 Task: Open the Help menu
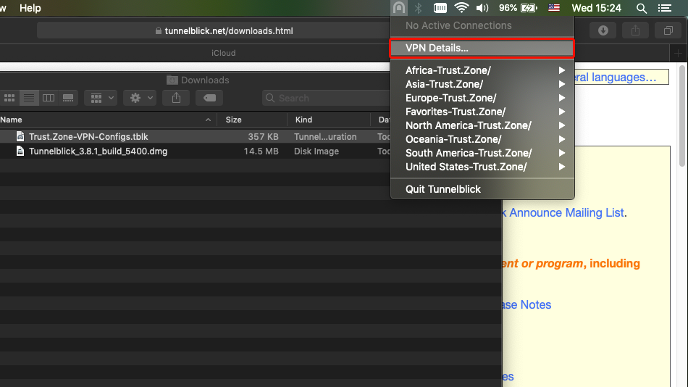click(x=30, y=8)
